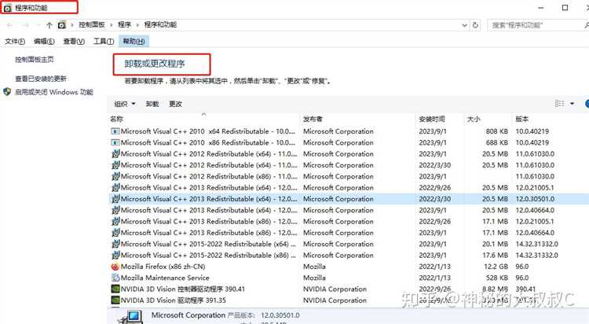The width and height of the screenshot is (589, 324).
Task: Select Visual C++ 2013 x86 version 12.0.40664.0
Action: point(349,233)
